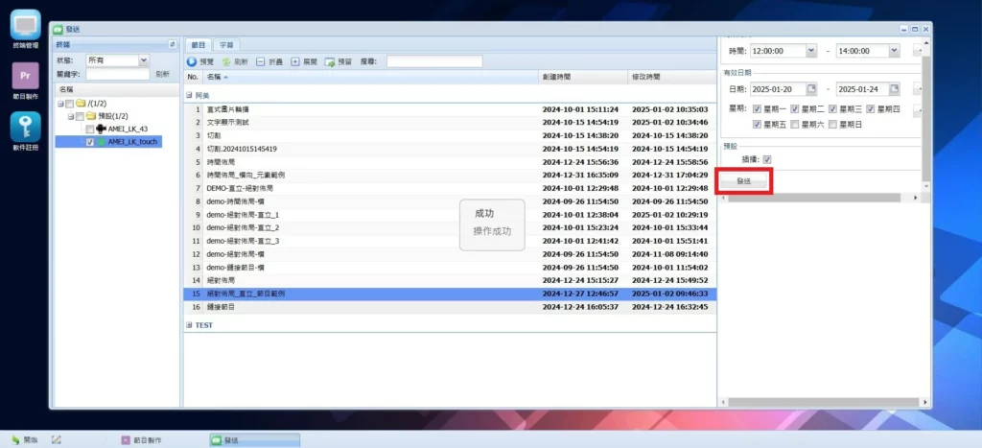Click the 發送 send button
The width and height of the screenshot is (982, 448).
point(744,180)
